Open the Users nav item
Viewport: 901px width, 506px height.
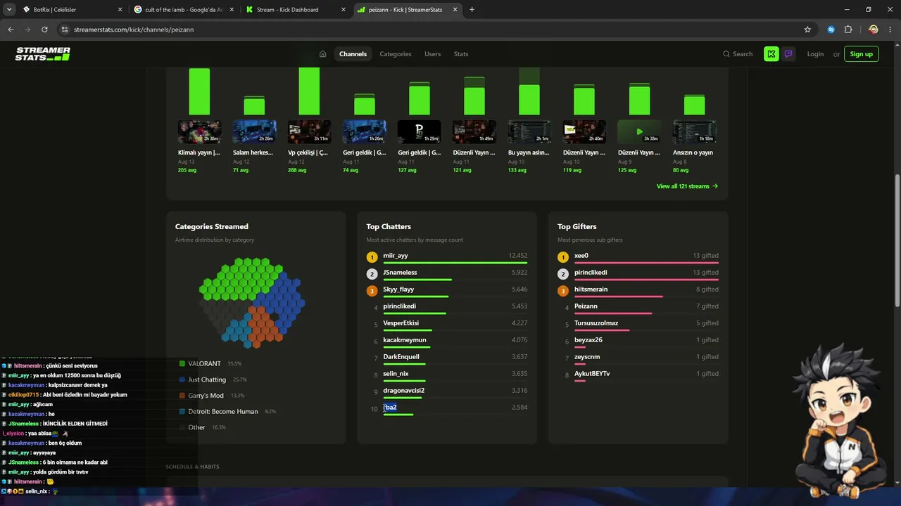(432, 54)
